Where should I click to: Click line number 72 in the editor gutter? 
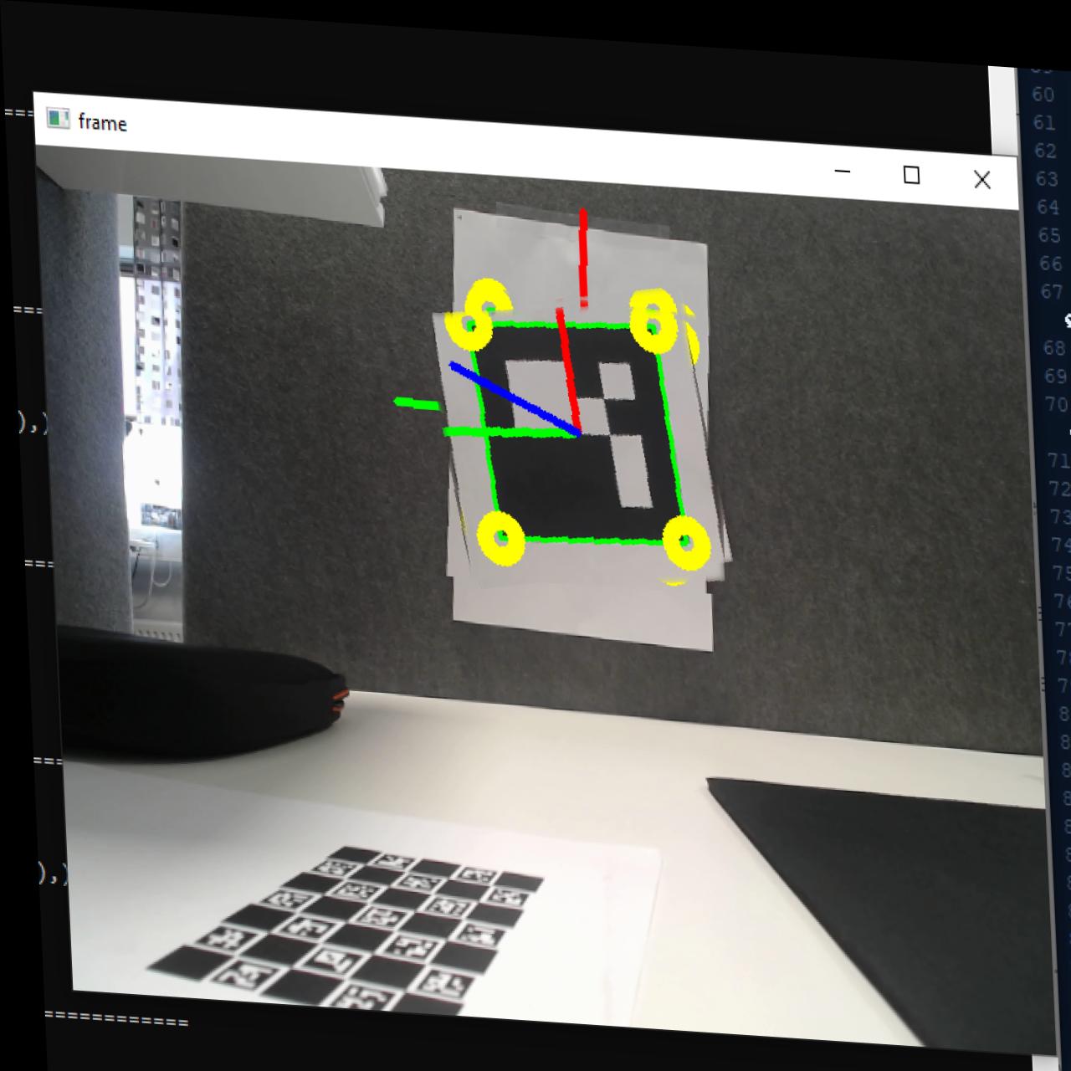tap(1060, 488)
